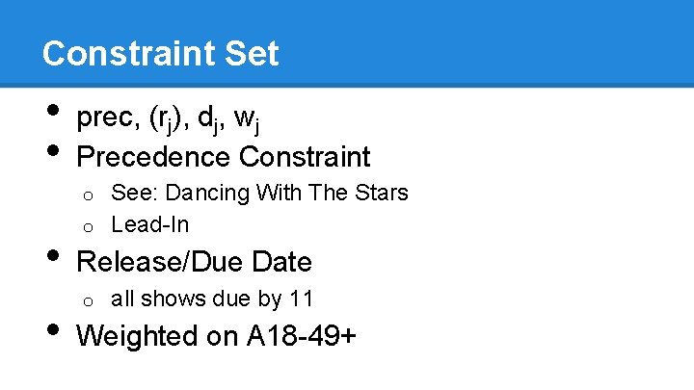Viewport: 694px width, 390px height.
Task: Select the word "prec" in first bullet
Action: pos(104,119)
